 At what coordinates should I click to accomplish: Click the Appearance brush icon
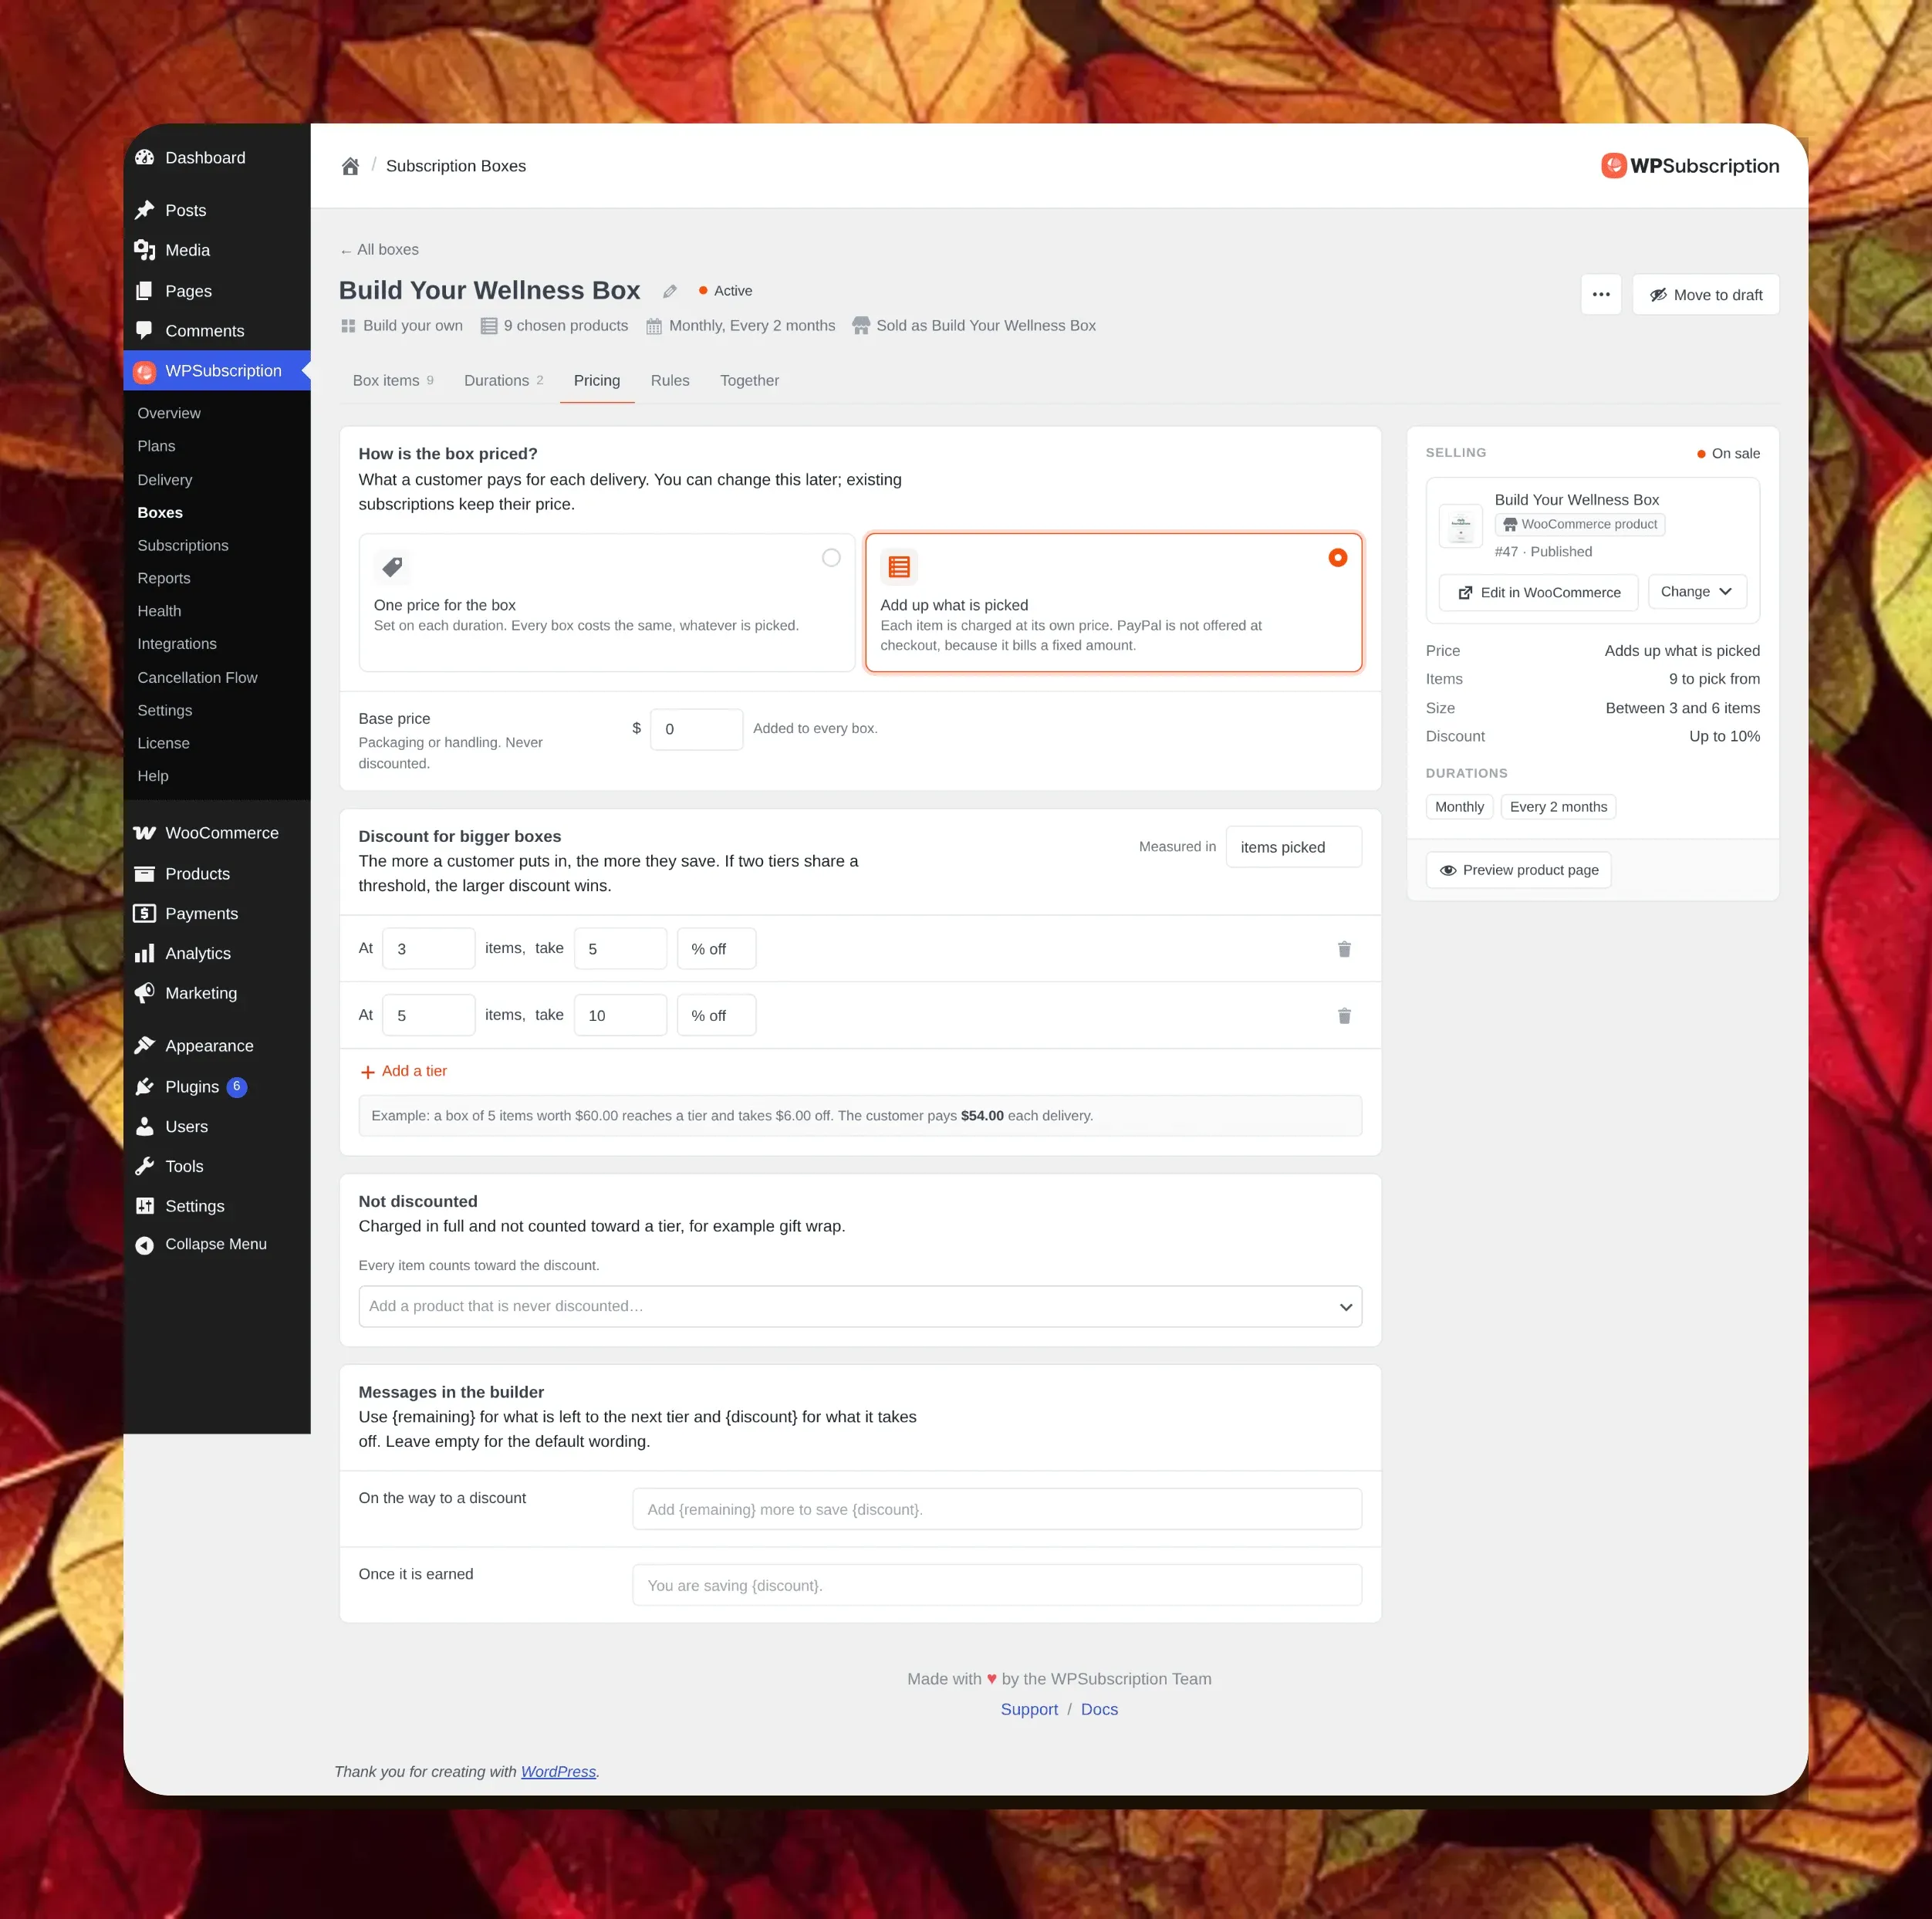145,1046
